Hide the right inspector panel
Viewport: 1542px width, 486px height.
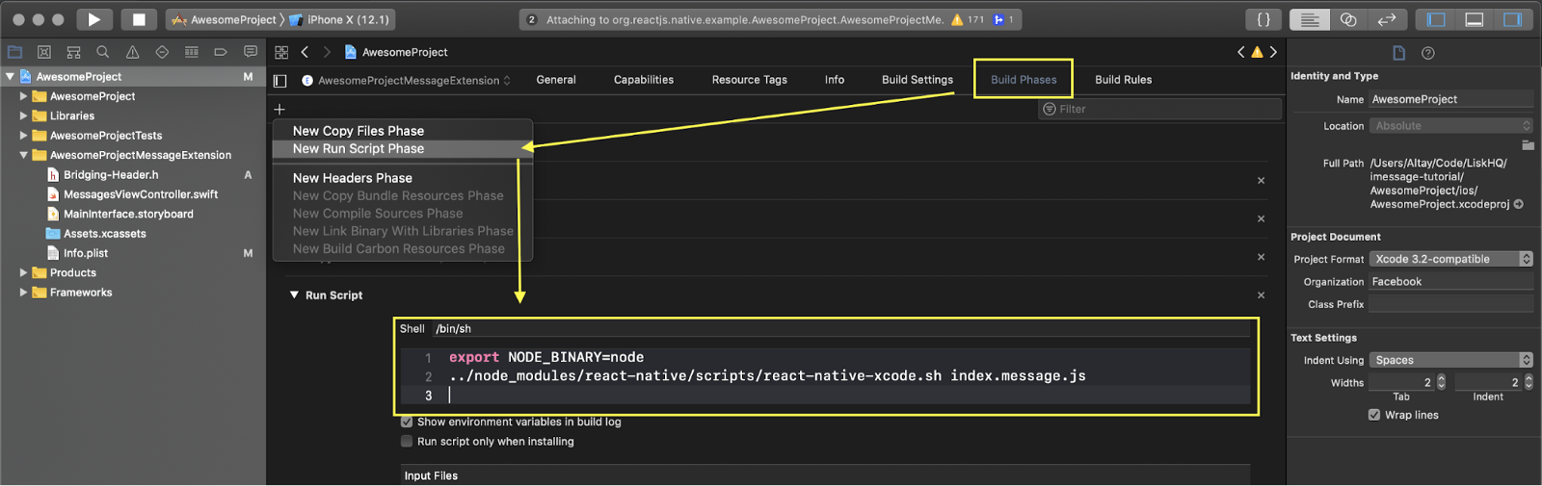1513,19
